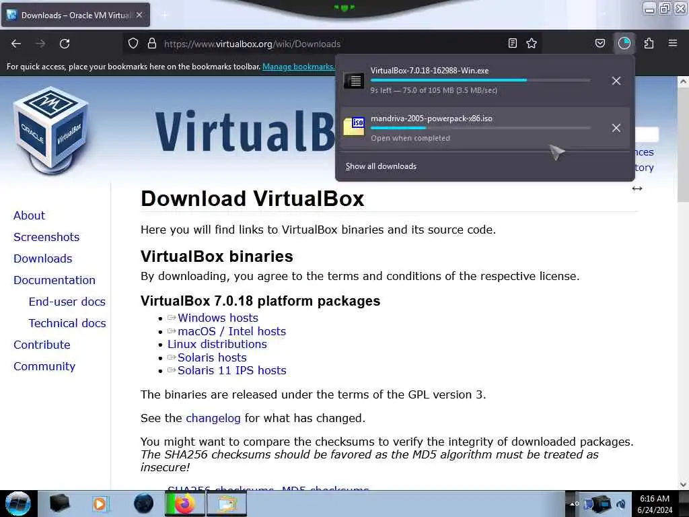Screen dimensions: 689x517
Task: Click the VirtualBox cube logo
Action: coord(52,129)
